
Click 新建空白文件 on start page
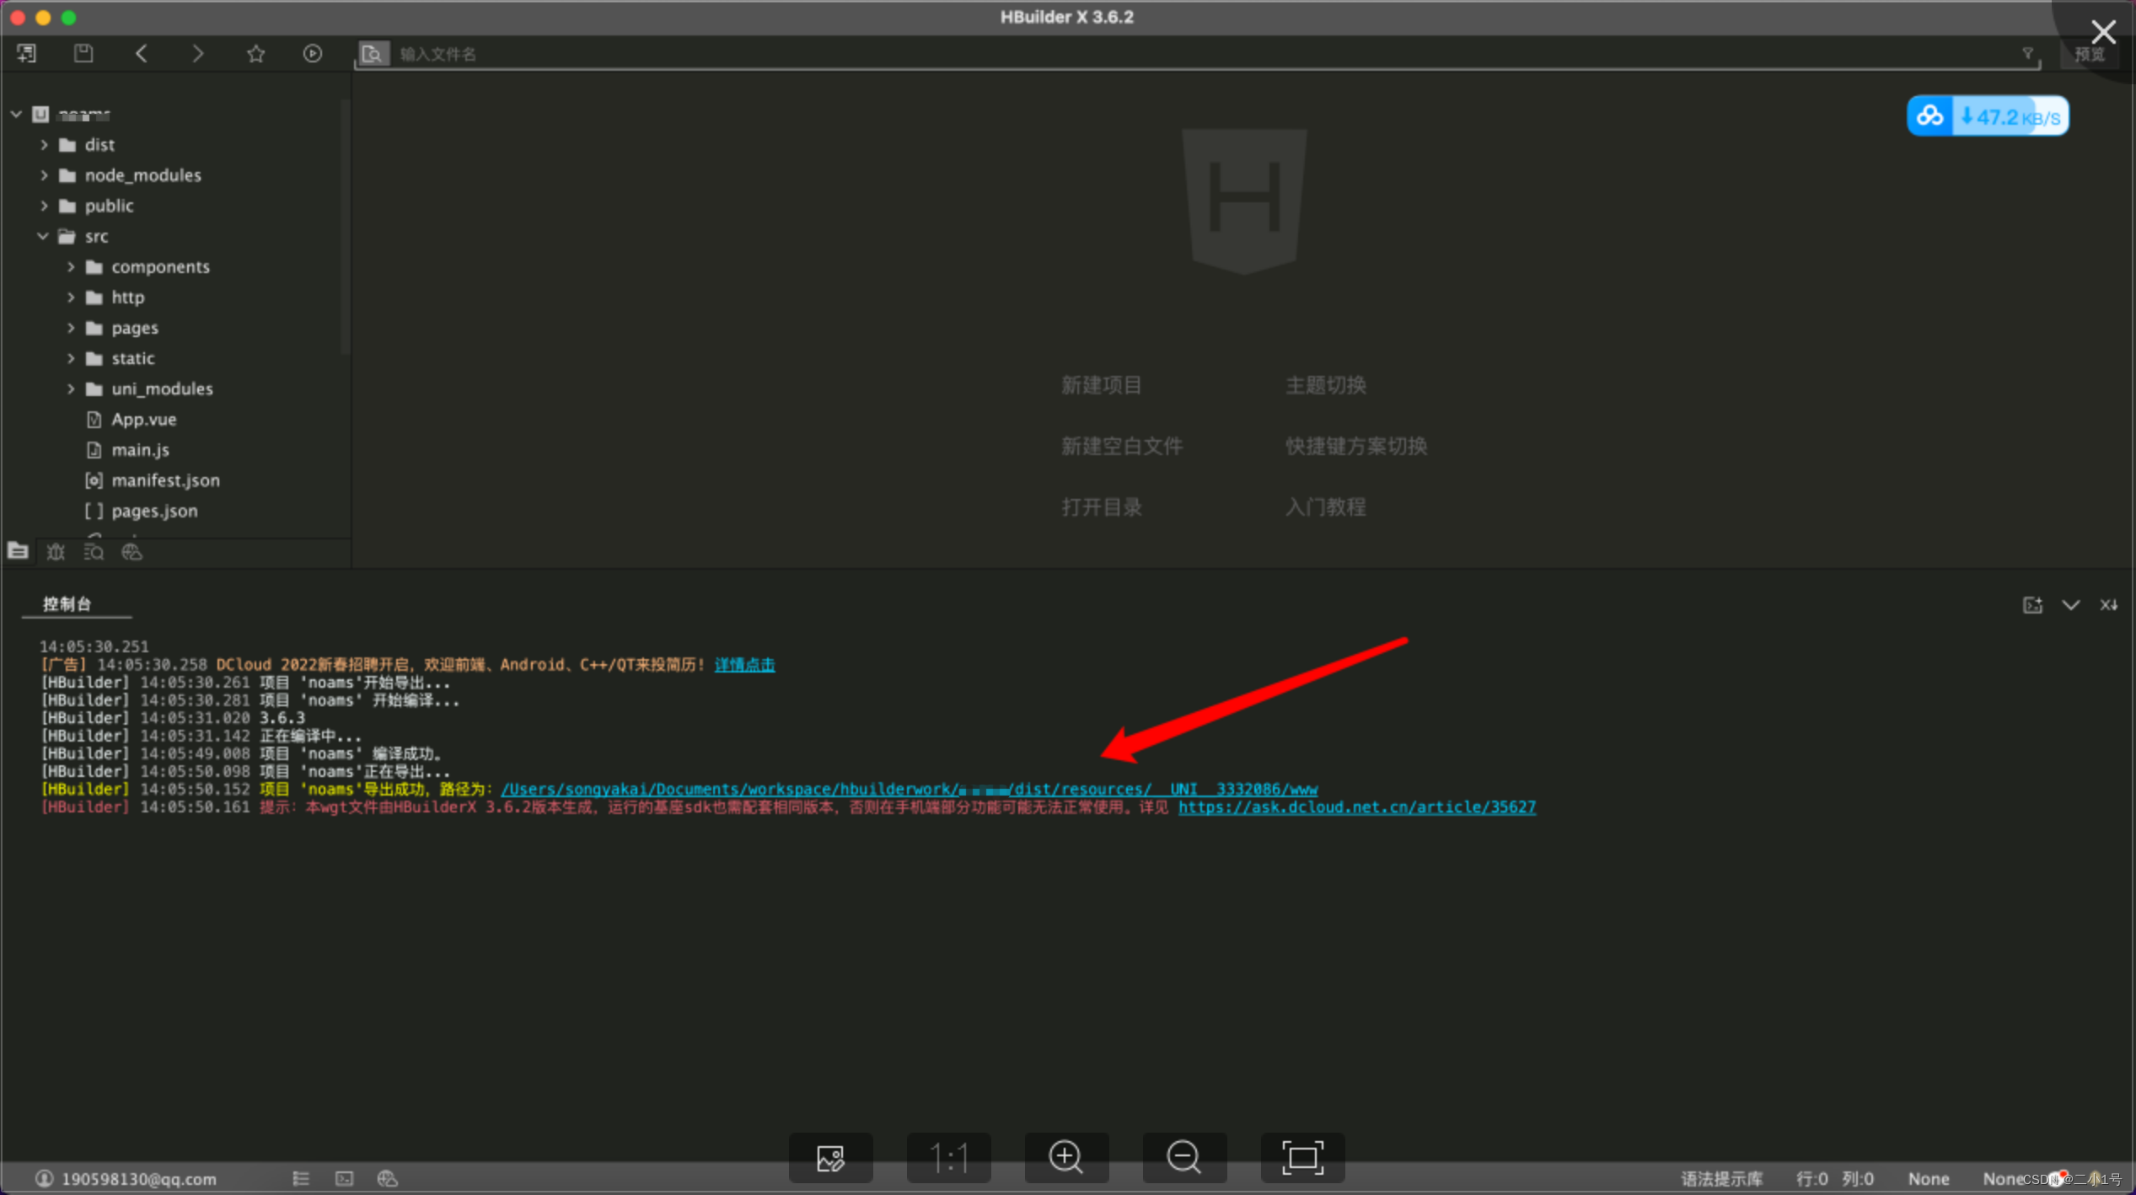1121,446
